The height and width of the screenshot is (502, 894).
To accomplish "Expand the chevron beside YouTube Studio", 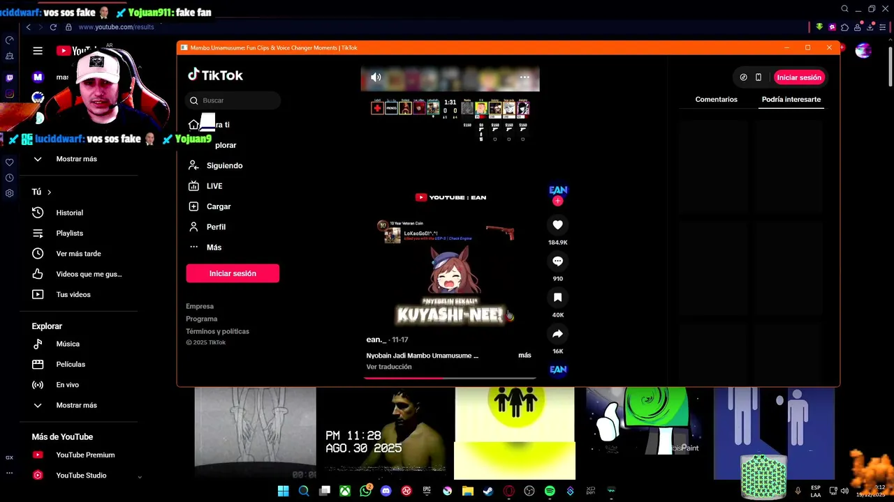I will click(139, 477).
